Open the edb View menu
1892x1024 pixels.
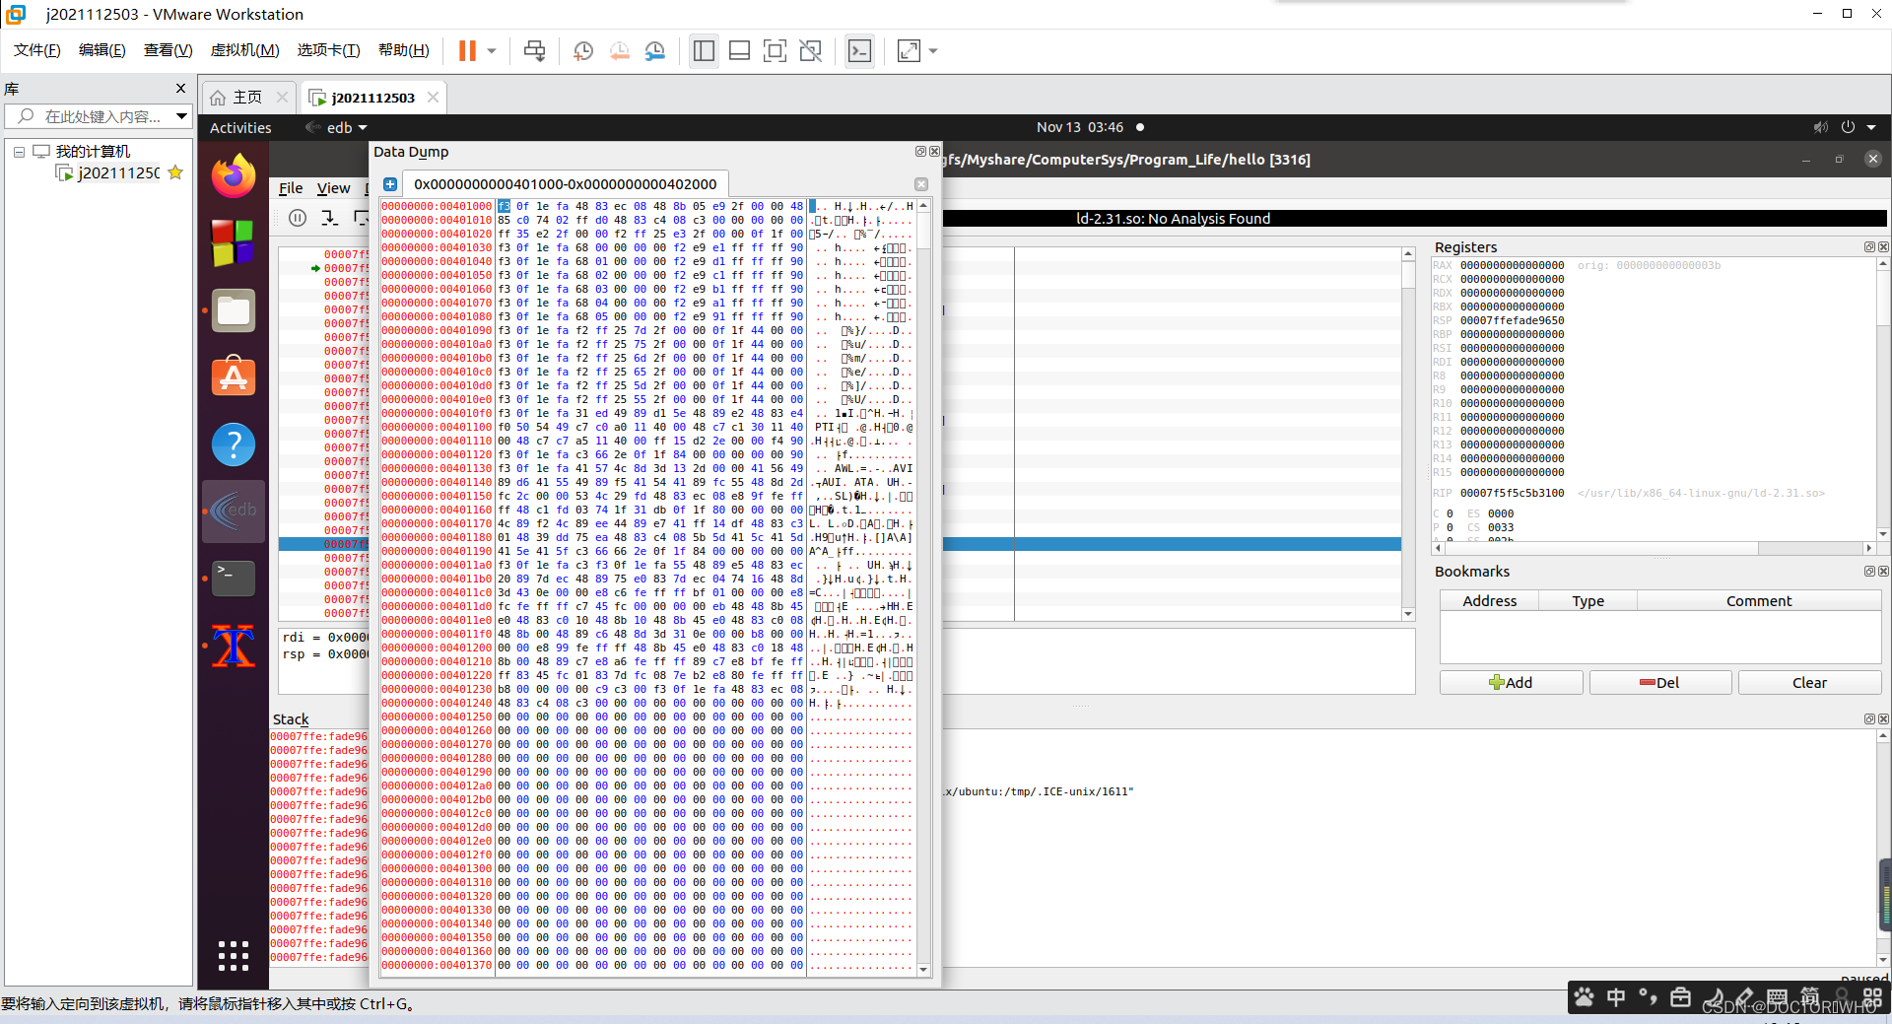(x=333, y=188)
